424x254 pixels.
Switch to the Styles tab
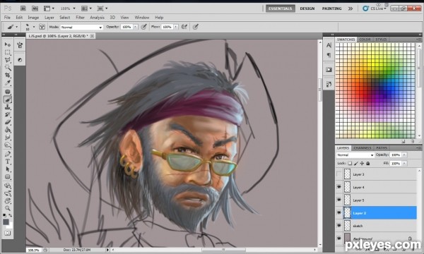click(381, 40)
